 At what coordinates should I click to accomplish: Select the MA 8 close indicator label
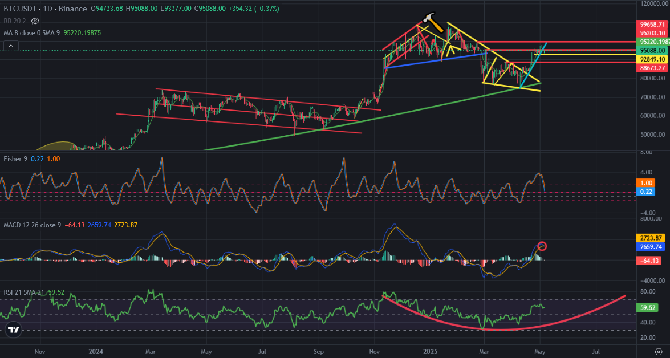point(31,33)
